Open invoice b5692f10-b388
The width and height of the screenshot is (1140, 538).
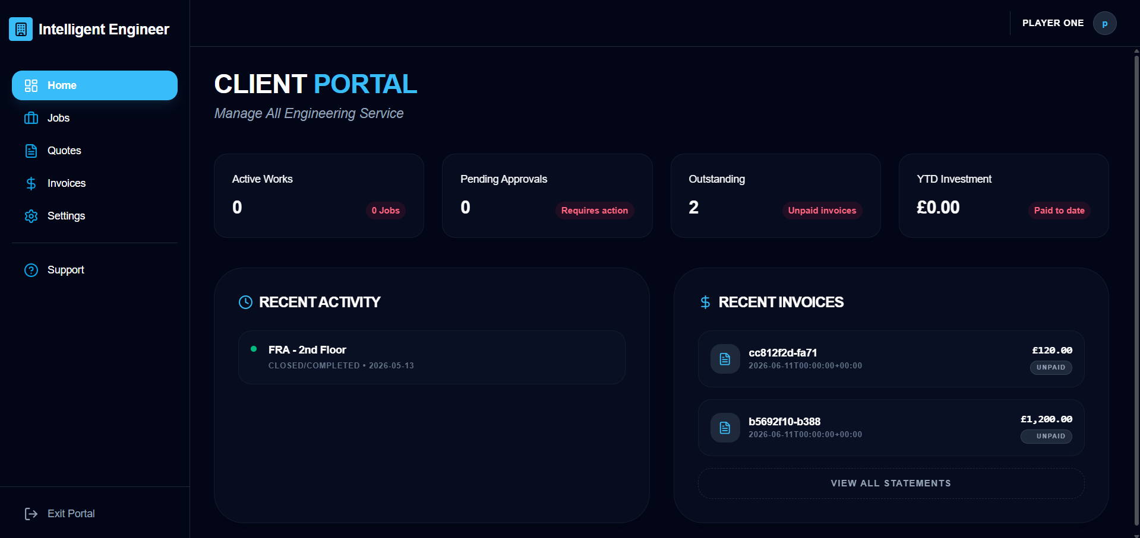point(891,428)
